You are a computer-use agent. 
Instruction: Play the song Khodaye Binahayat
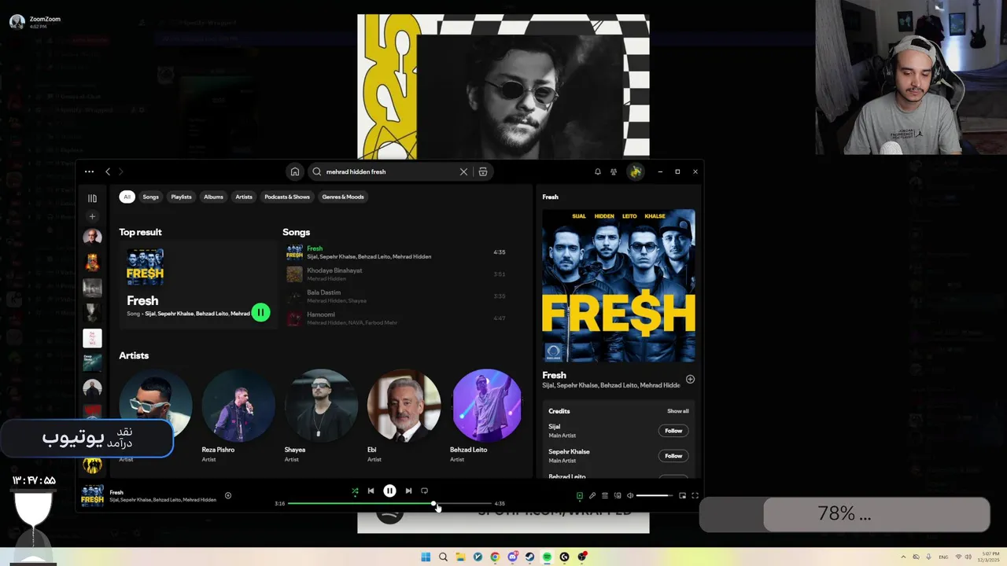(396, 274)
